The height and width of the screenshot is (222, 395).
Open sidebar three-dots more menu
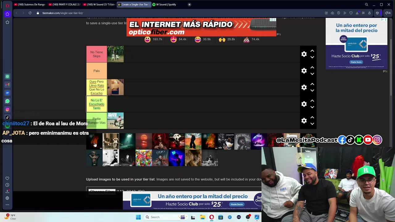pos(7,205)
